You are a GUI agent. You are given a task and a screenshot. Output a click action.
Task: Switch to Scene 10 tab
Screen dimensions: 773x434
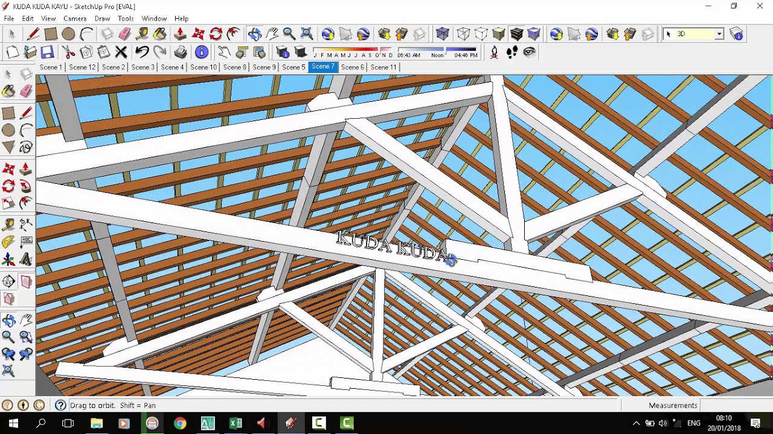(204, 67)
